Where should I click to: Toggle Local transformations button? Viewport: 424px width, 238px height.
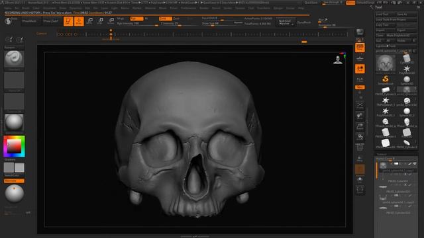(x=360, y=69)
